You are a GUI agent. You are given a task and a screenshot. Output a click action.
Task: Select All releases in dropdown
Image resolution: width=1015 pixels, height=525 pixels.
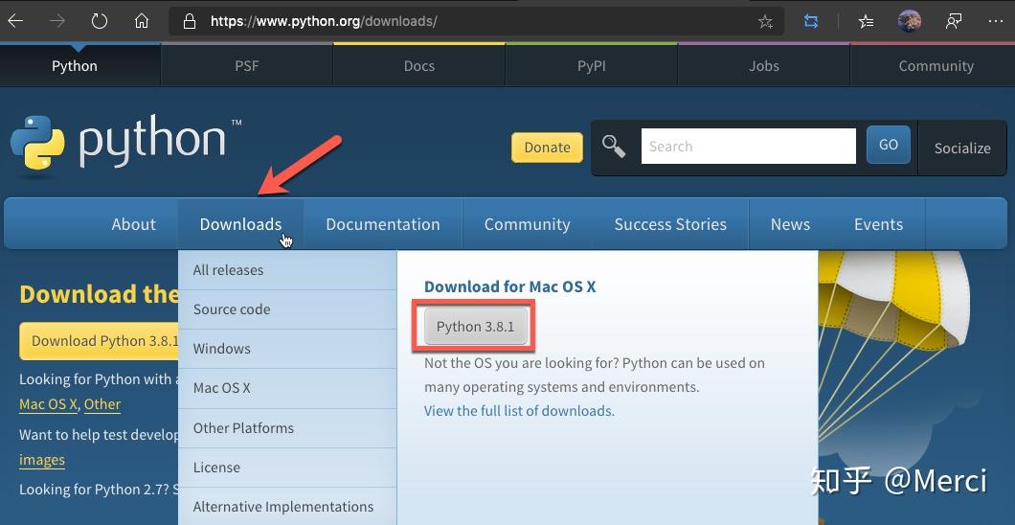point(287,270)
